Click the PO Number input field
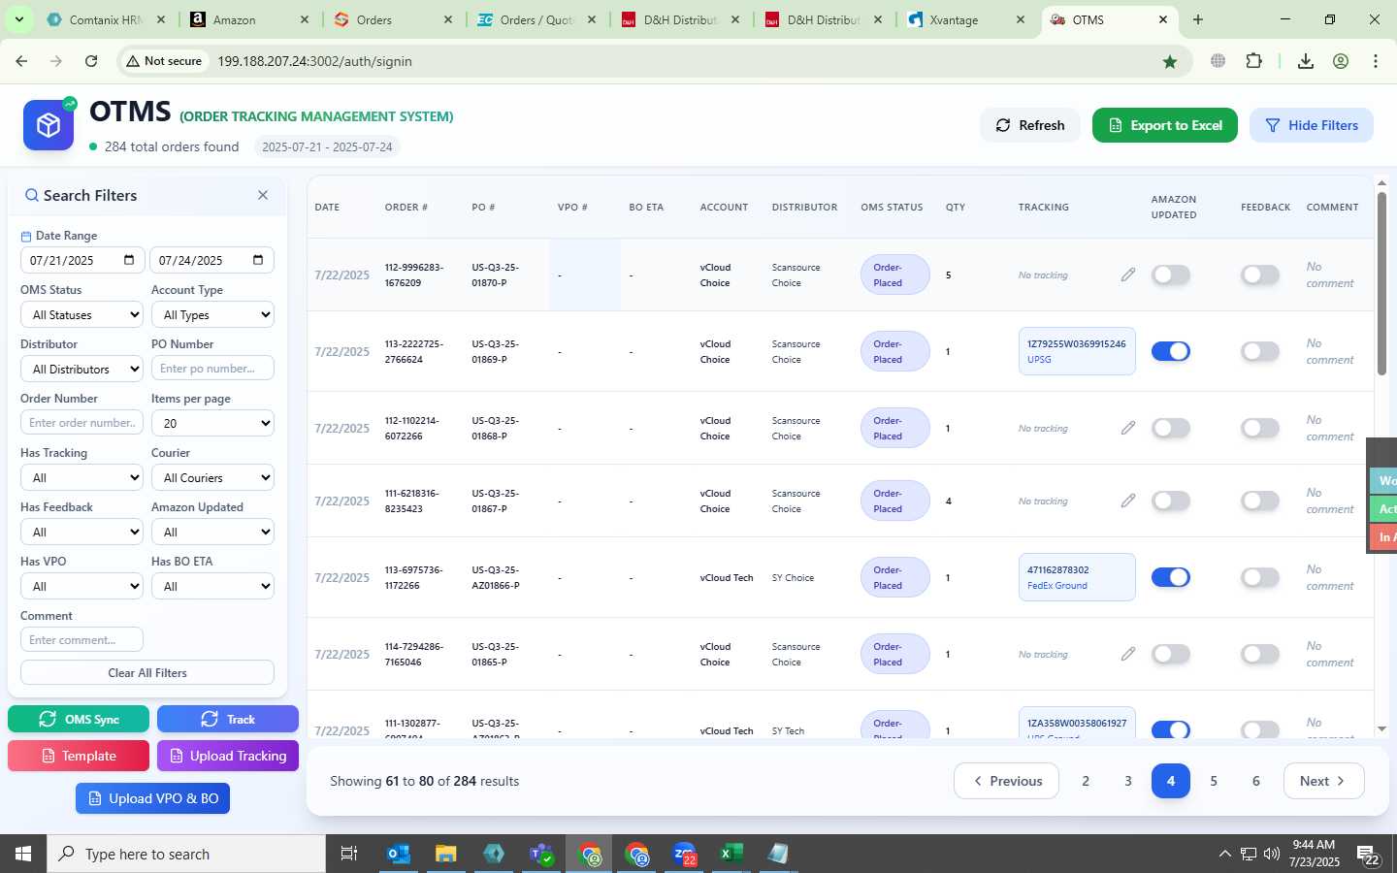Screen dimensions: 1397x873 (212, 369)
